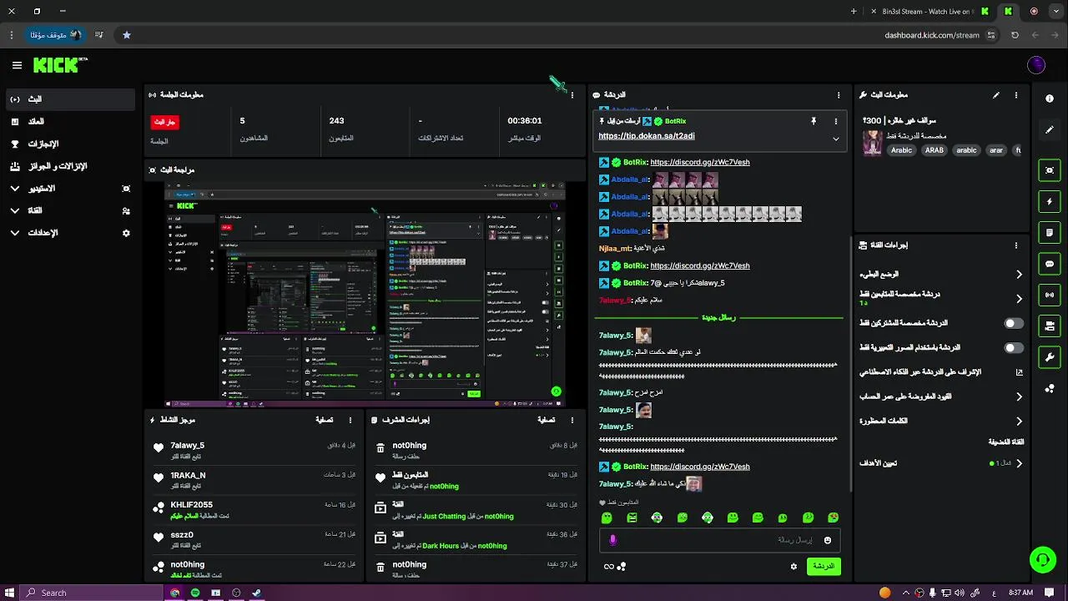The height and width of the screenshot is (601, 1068).
Task: Toggle the chat bubble widget in right rail
Action: tap(1050, 264)
